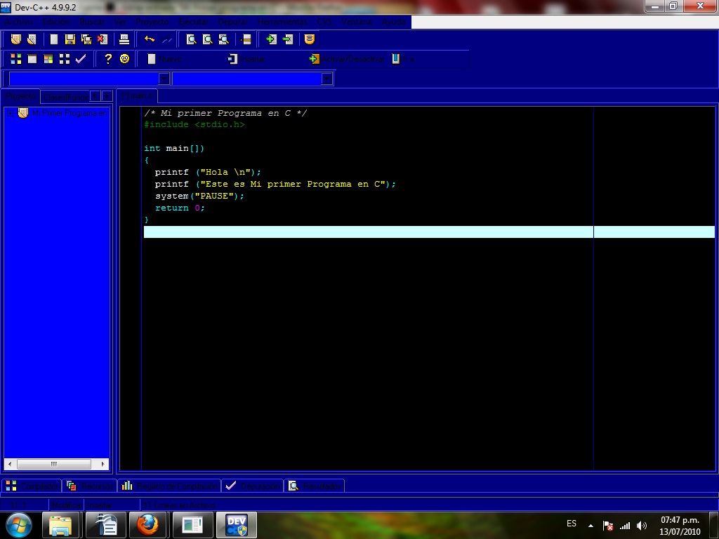Expand the Mi Primer Programa project tree node
The image size is (719, 539).
click(x=10, y=113)
